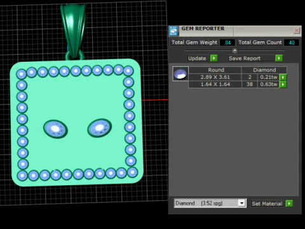The height and width of the screenshot is (229, 305).
Task: Select the 2.89 X 3.61 gem row
Action: pos(233,77)
